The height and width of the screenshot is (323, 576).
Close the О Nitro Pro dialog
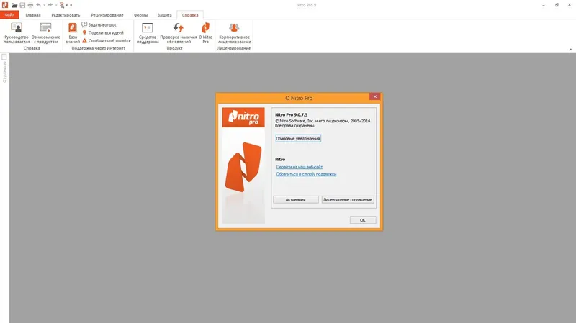point(374,96)
